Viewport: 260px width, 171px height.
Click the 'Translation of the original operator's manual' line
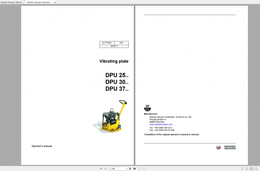(x=172, y=134)
